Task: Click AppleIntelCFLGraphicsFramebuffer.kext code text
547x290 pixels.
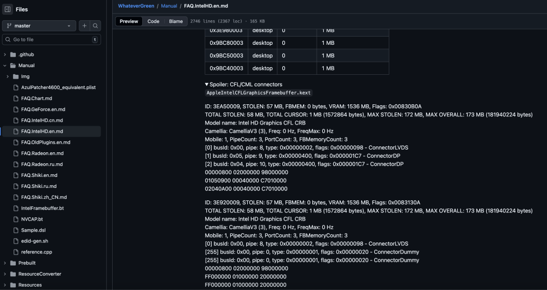Action: [x=259, y=93]
